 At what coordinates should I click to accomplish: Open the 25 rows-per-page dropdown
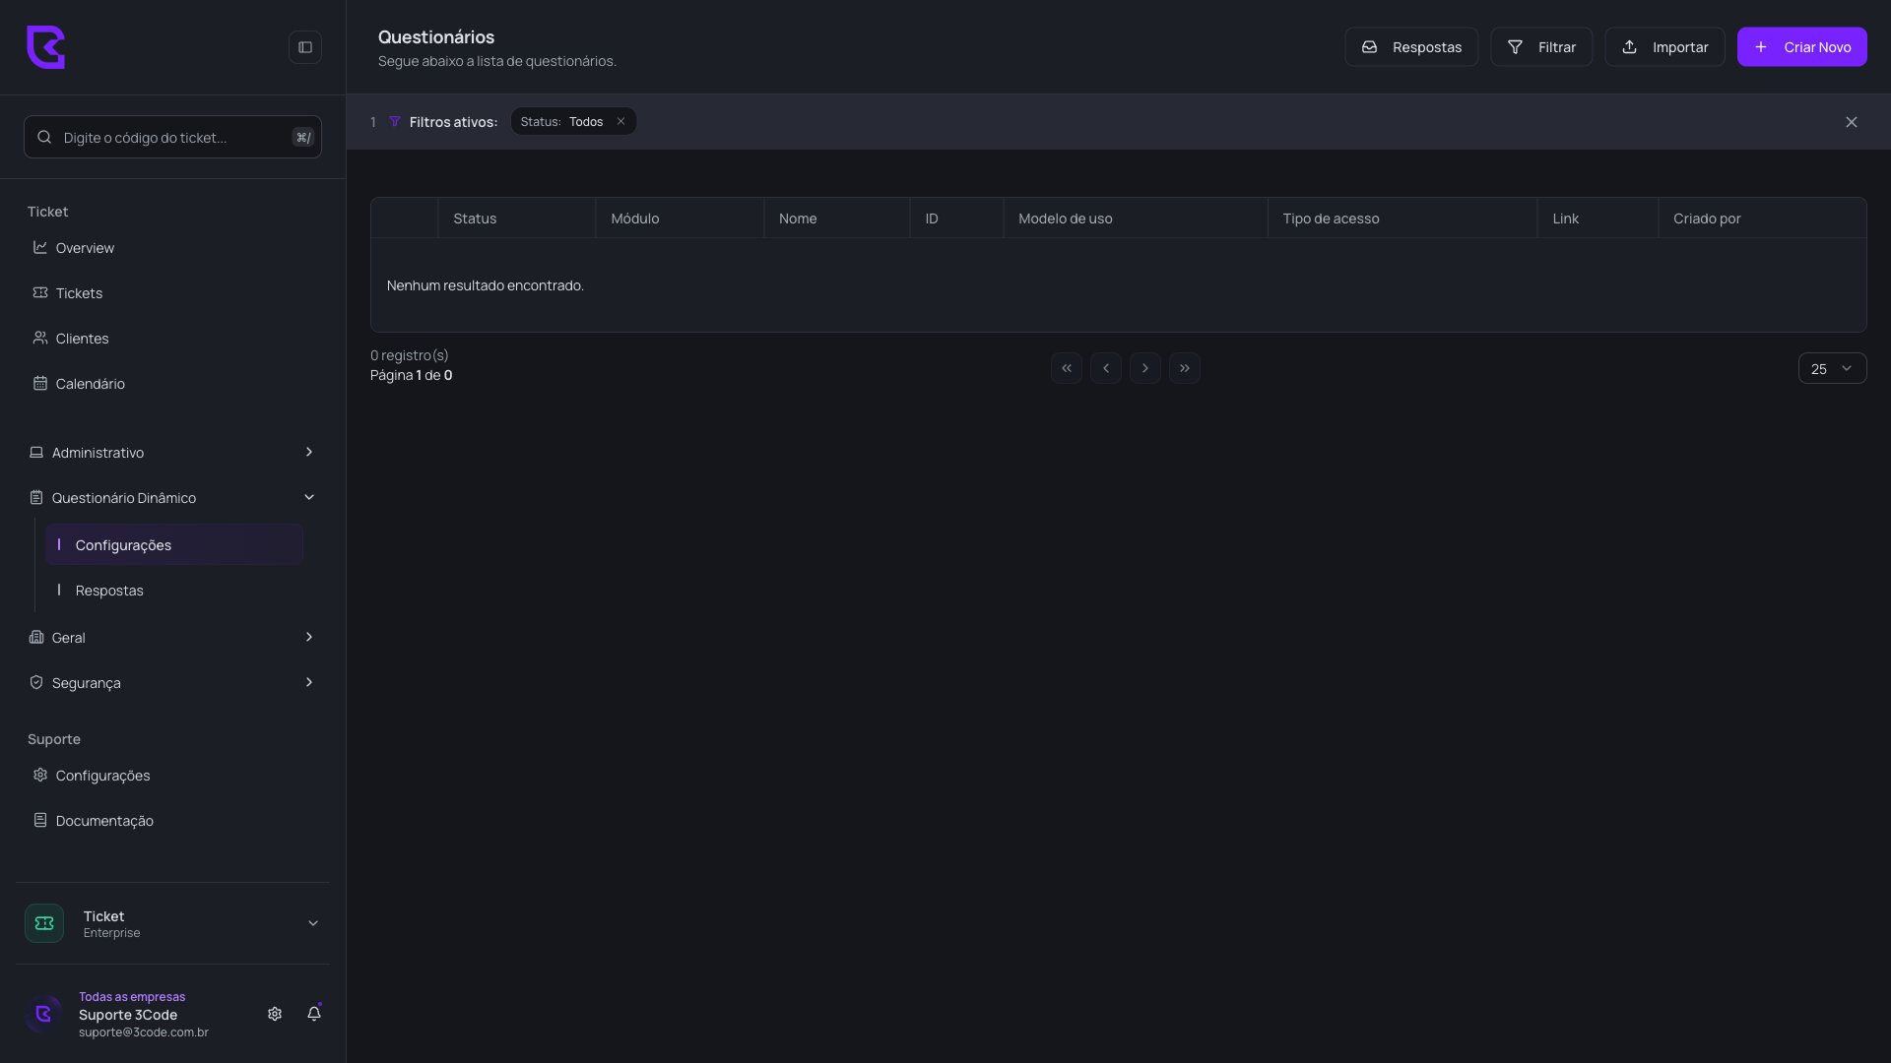pos(1832,368)
